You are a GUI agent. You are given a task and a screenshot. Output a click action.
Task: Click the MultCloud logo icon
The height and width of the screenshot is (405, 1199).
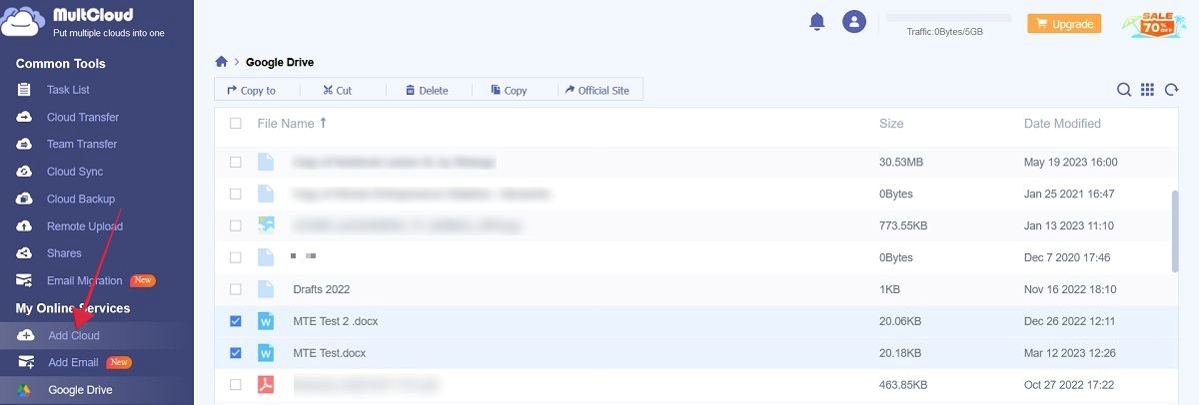(22, 22)
